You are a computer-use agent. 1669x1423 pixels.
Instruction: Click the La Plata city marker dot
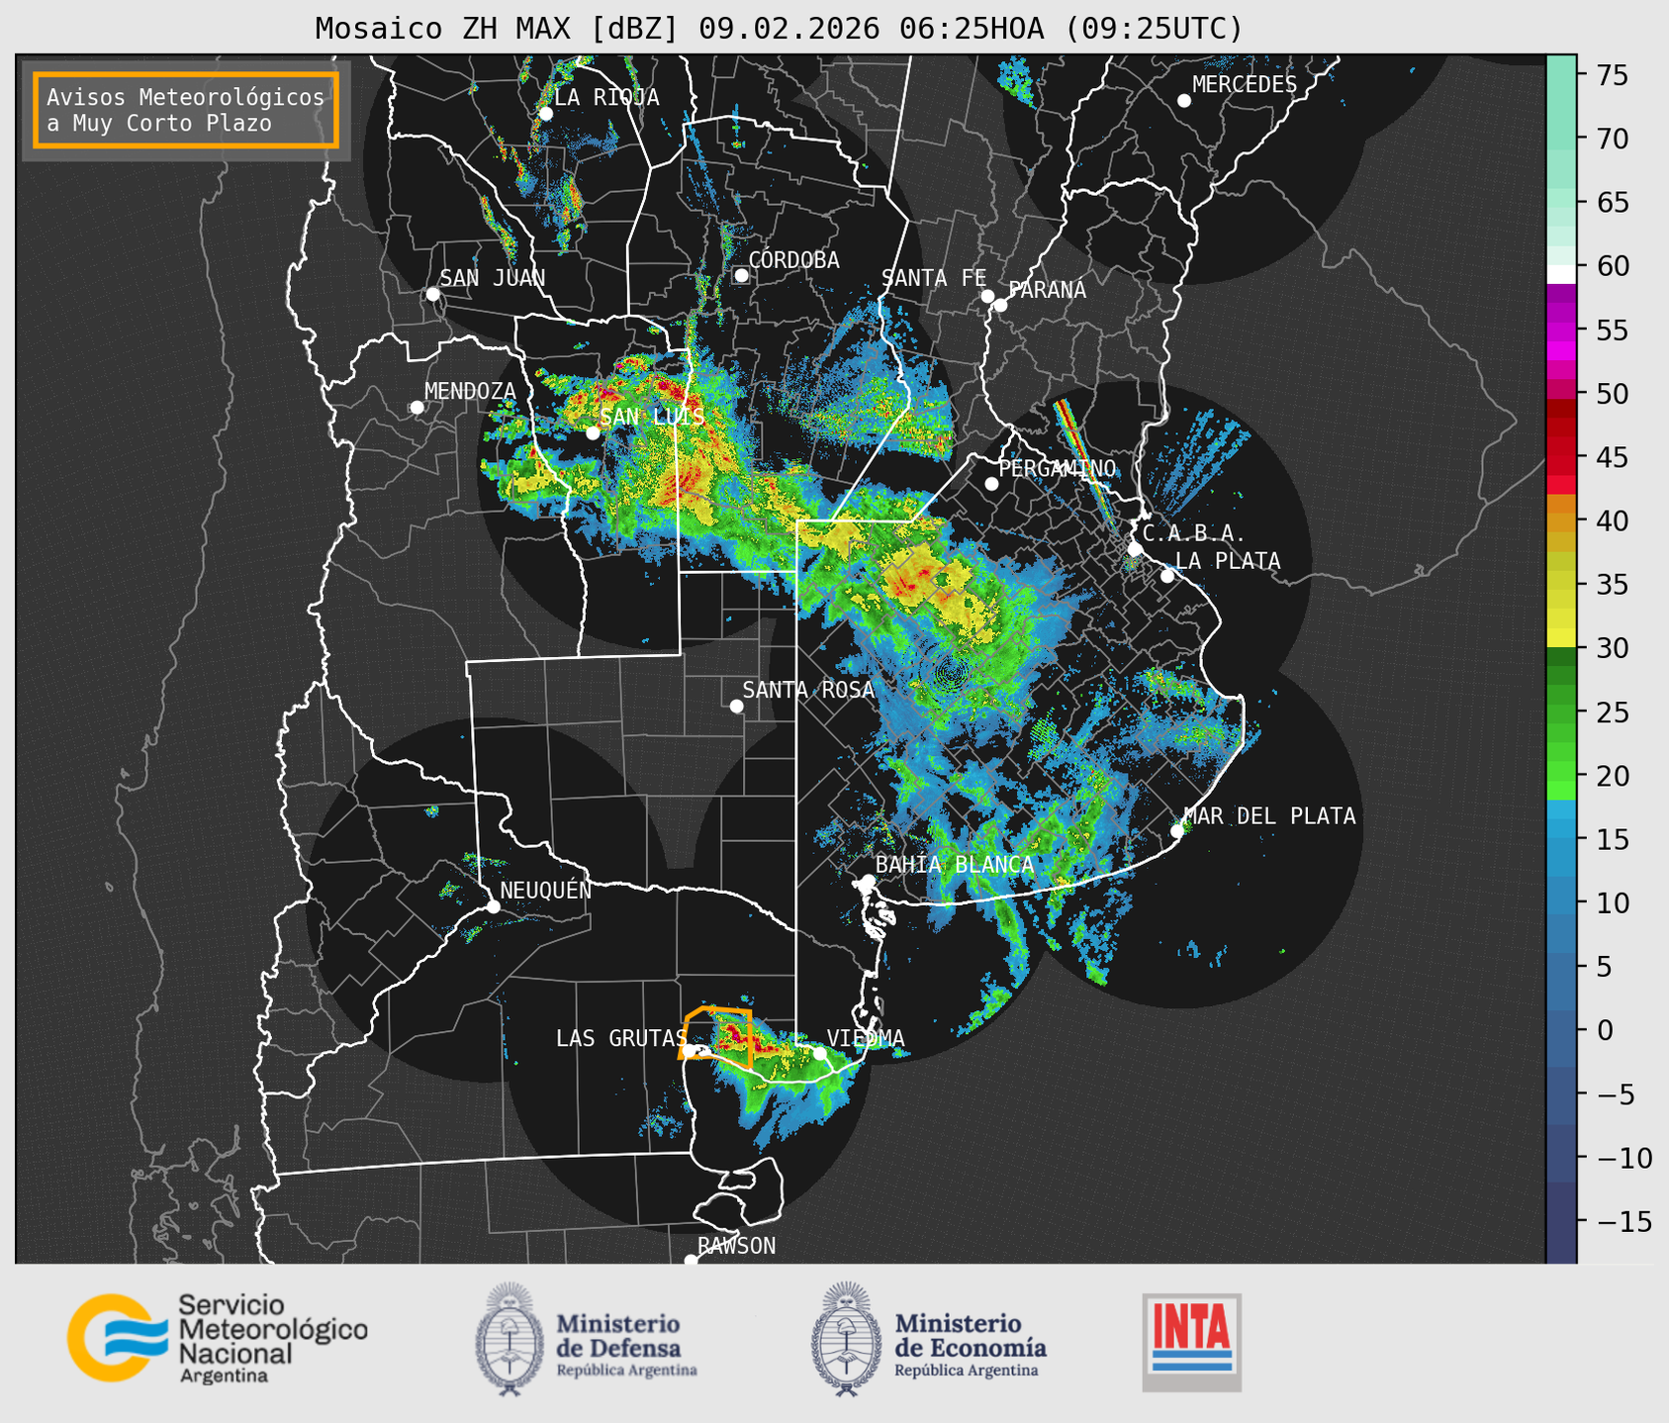[x=1167, y=576]
